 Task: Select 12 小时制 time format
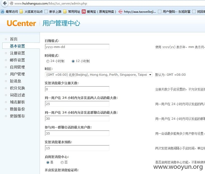pos(73,61)
